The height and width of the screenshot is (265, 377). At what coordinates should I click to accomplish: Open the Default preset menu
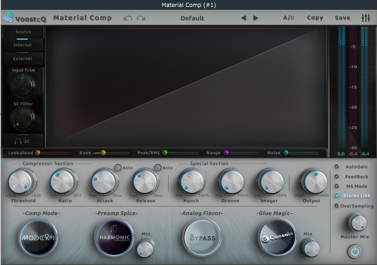tap(192, 18)
